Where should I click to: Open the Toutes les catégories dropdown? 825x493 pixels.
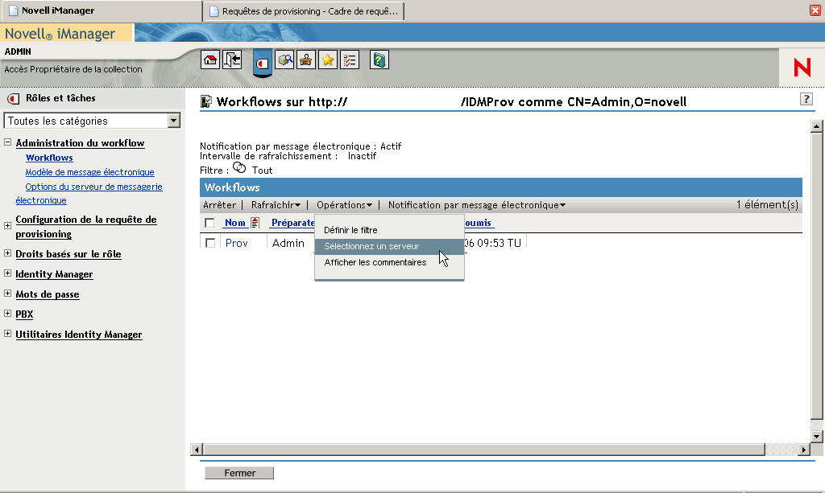pyautogui.click(x=92, y=121)
